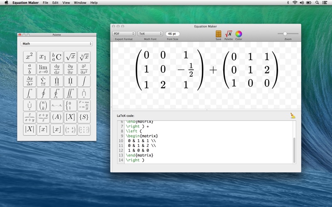Image resolution: width=332 pixels, height=207 pixels.
Task: Insert the 2x2 matrix template
Action: (x=71, y=129)
